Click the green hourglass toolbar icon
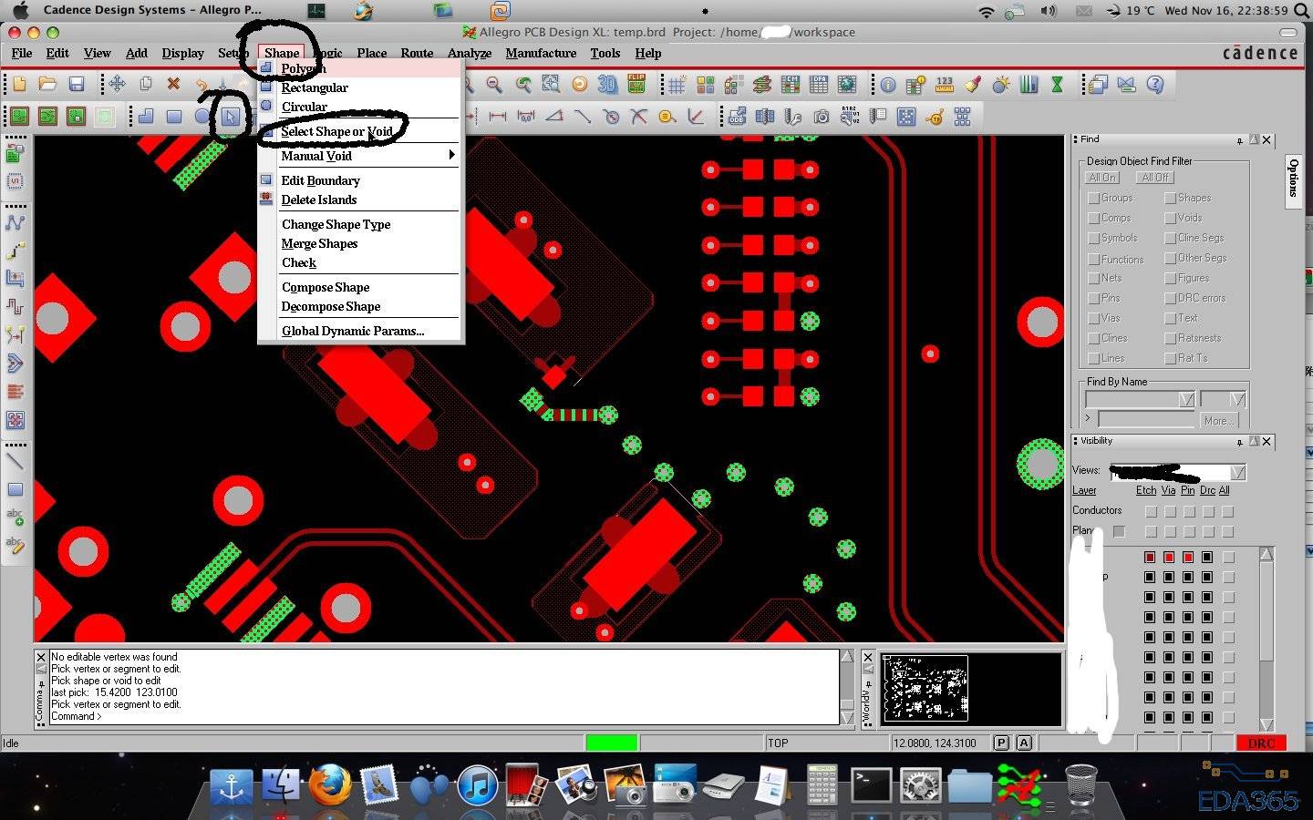Viewport: 1313px width, 820px height. pyautogui.click(x=1057, y=85)
